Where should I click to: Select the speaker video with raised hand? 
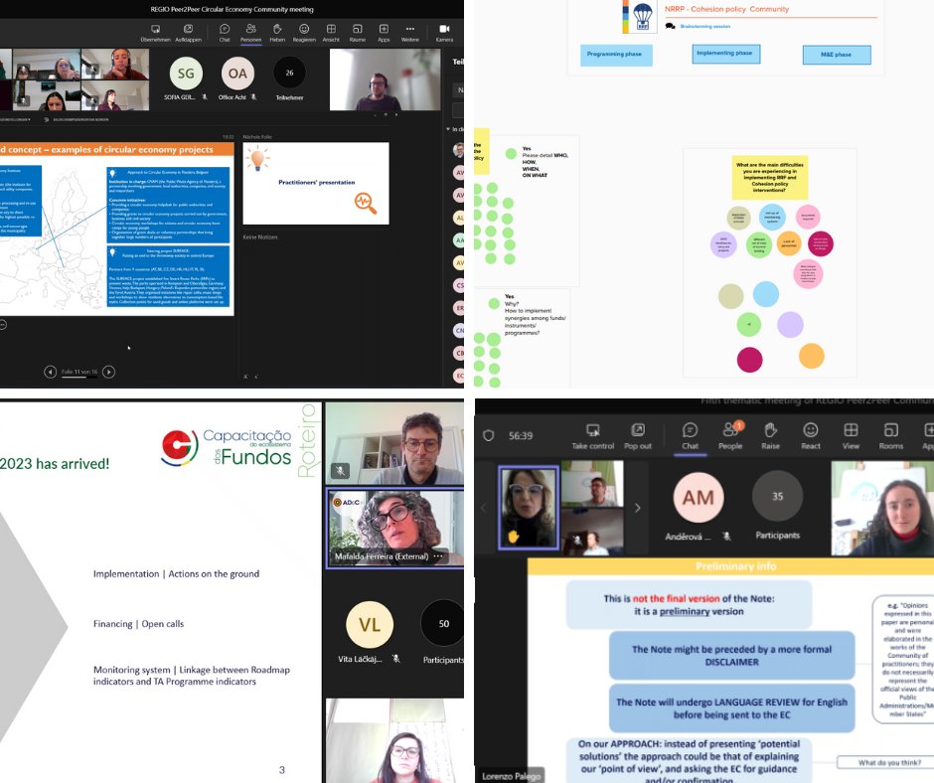[x=529, y=508]
